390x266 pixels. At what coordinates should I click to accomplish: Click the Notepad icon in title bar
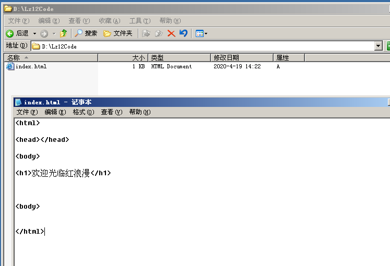coord(18,102)
